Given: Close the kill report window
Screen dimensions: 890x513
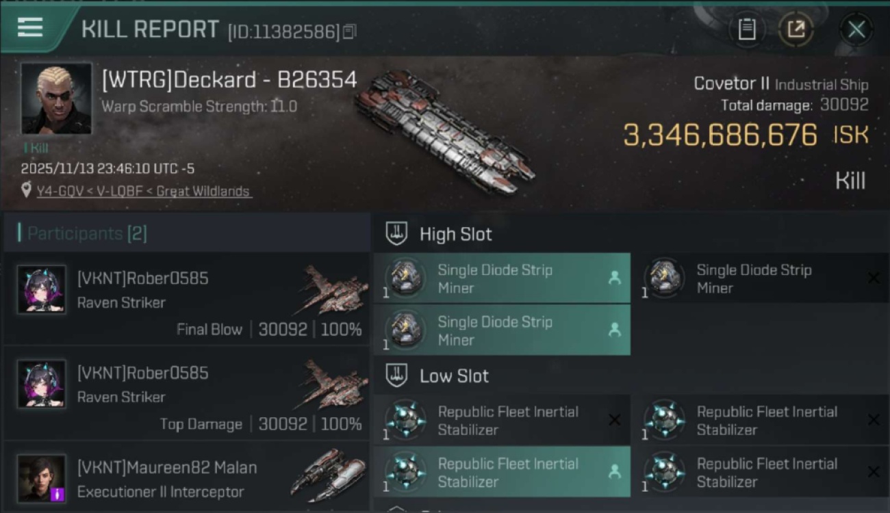Looking at the screenshot, I should point(856,29).
